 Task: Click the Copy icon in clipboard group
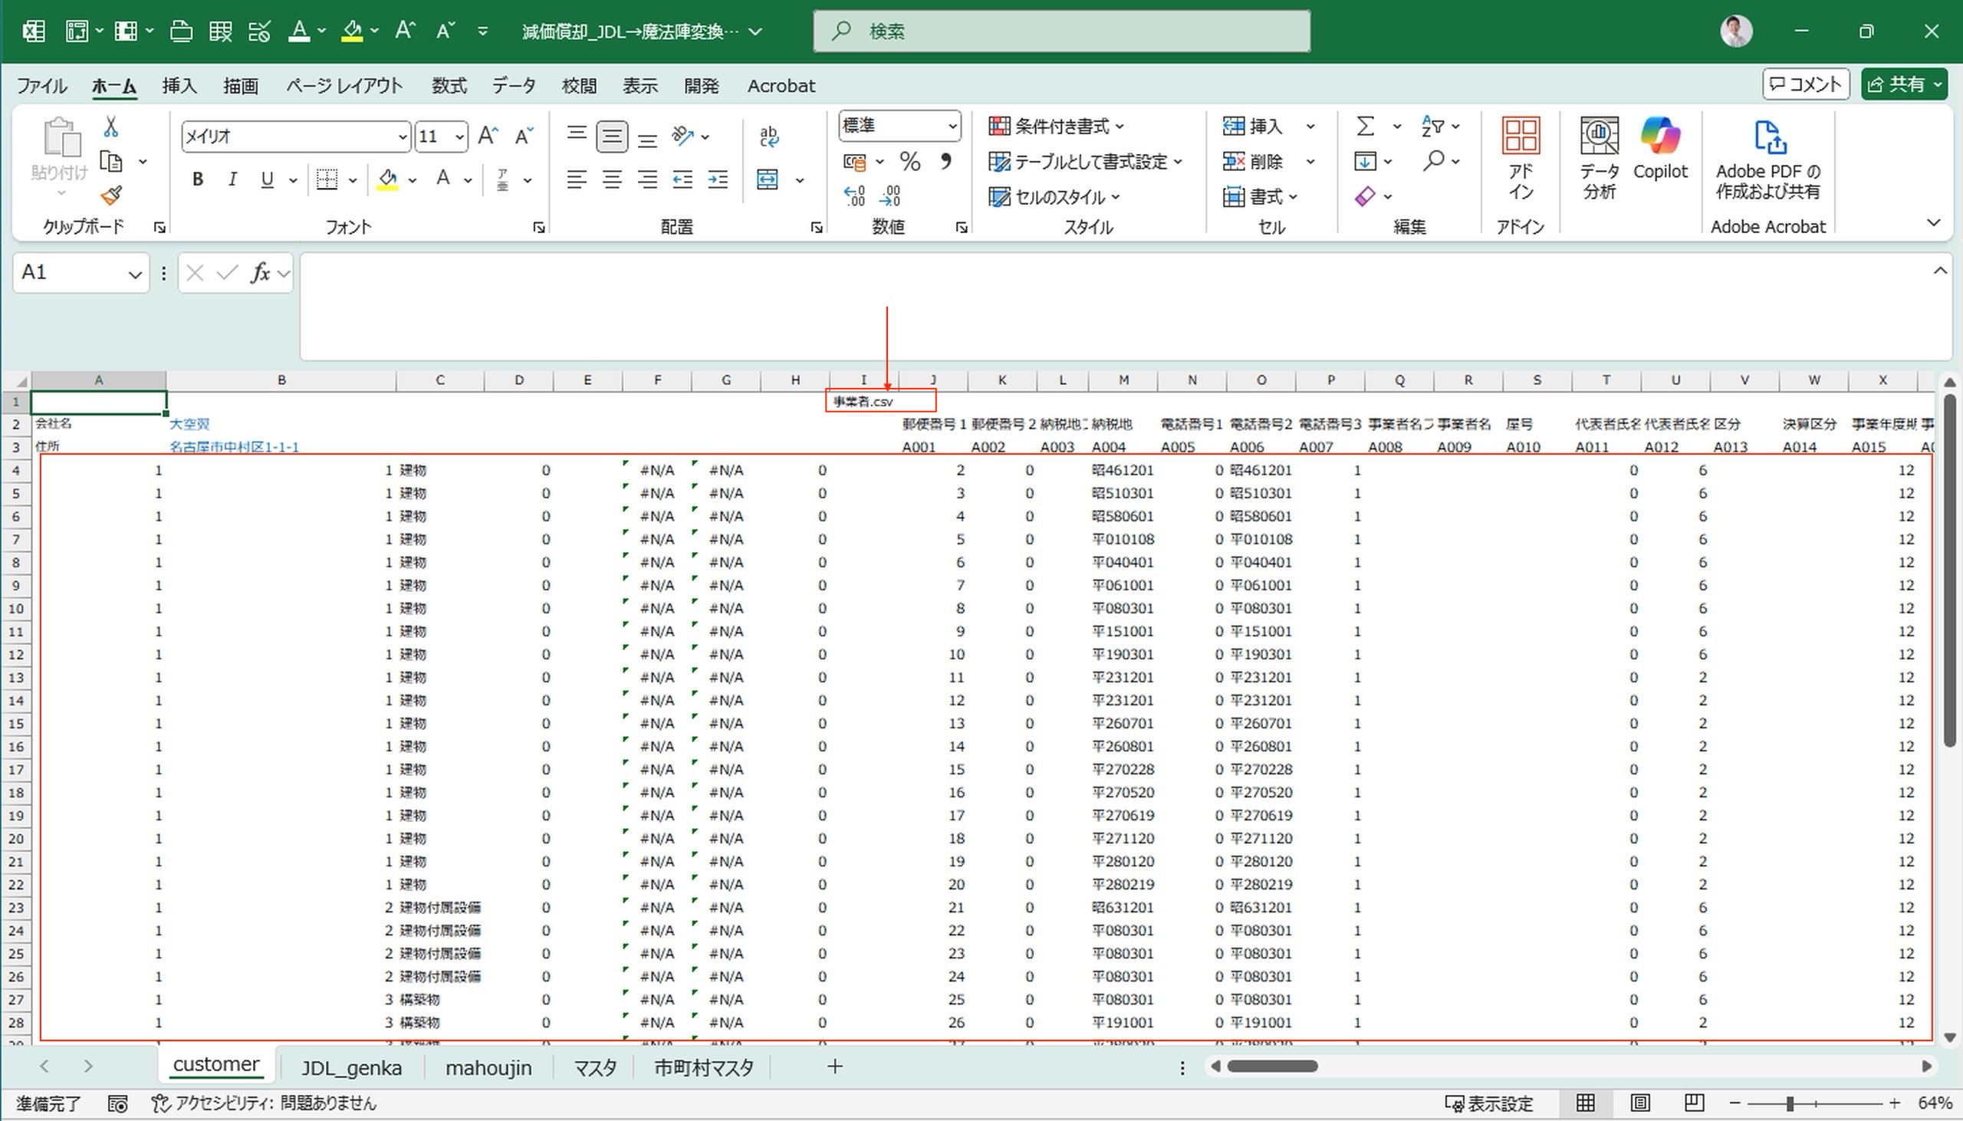pyautogui.click(x=112, y=162)
